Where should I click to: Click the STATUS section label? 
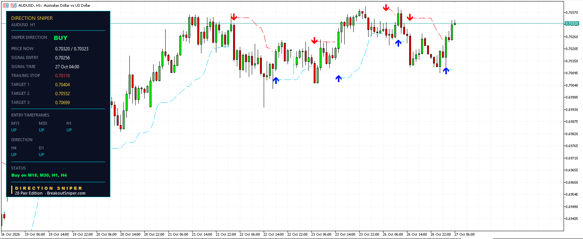(19, 168)
